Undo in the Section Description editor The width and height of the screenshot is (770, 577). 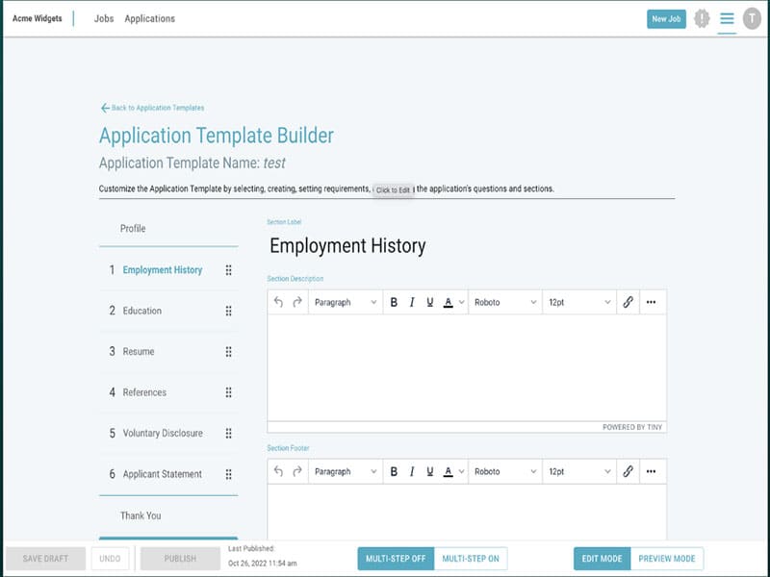(278, 302)
